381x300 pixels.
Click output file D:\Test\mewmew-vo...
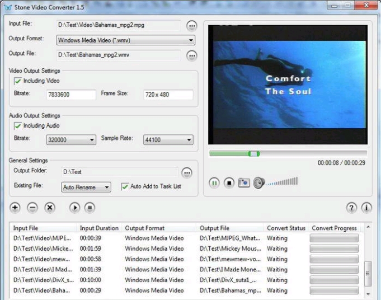230,259
